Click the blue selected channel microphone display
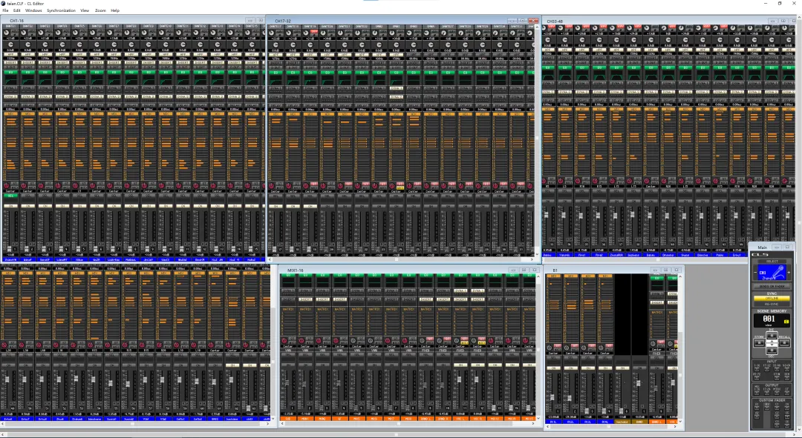The image size is (802, 438). [772, 272]
